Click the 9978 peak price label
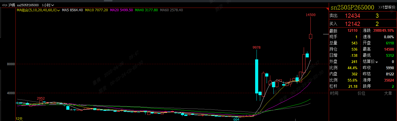 [x=257, y=48]
